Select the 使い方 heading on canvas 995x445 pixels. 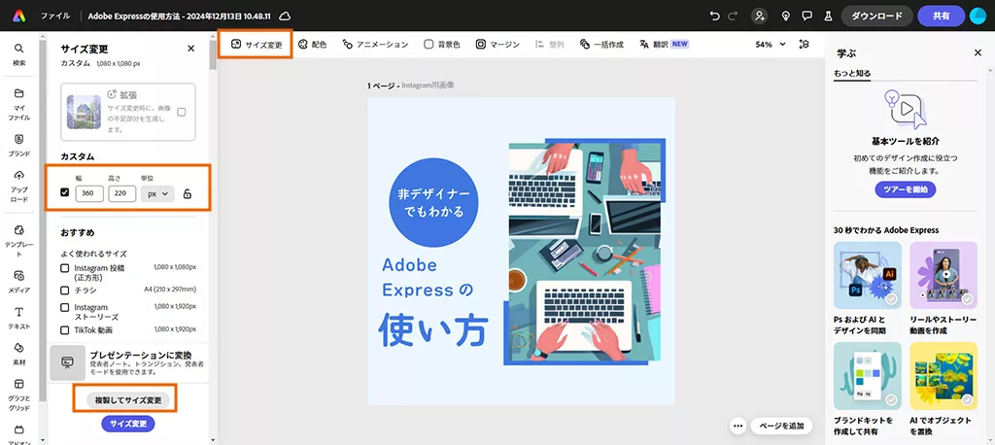(432, 328)
